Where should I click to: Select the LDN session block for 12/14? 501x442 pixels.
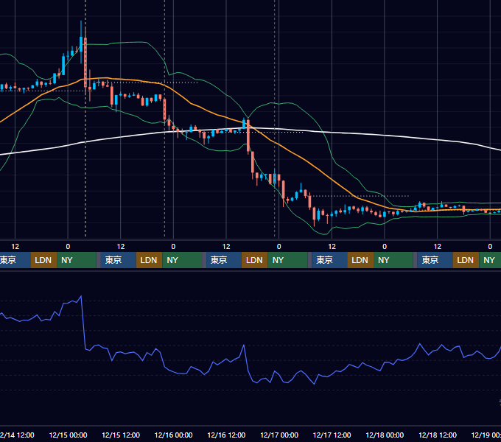coord(43,260)
